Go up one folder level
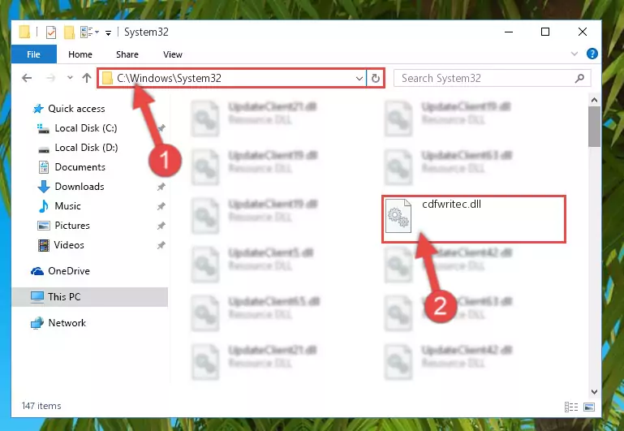Viewport: 624px width, 431px height. (87, 78)
